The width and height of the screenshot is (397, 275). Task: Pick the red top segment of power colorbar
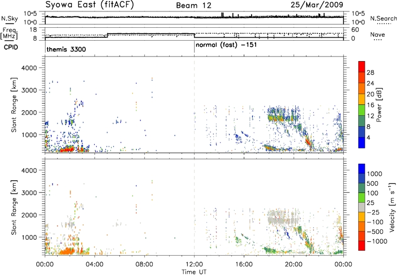point(362,67)
